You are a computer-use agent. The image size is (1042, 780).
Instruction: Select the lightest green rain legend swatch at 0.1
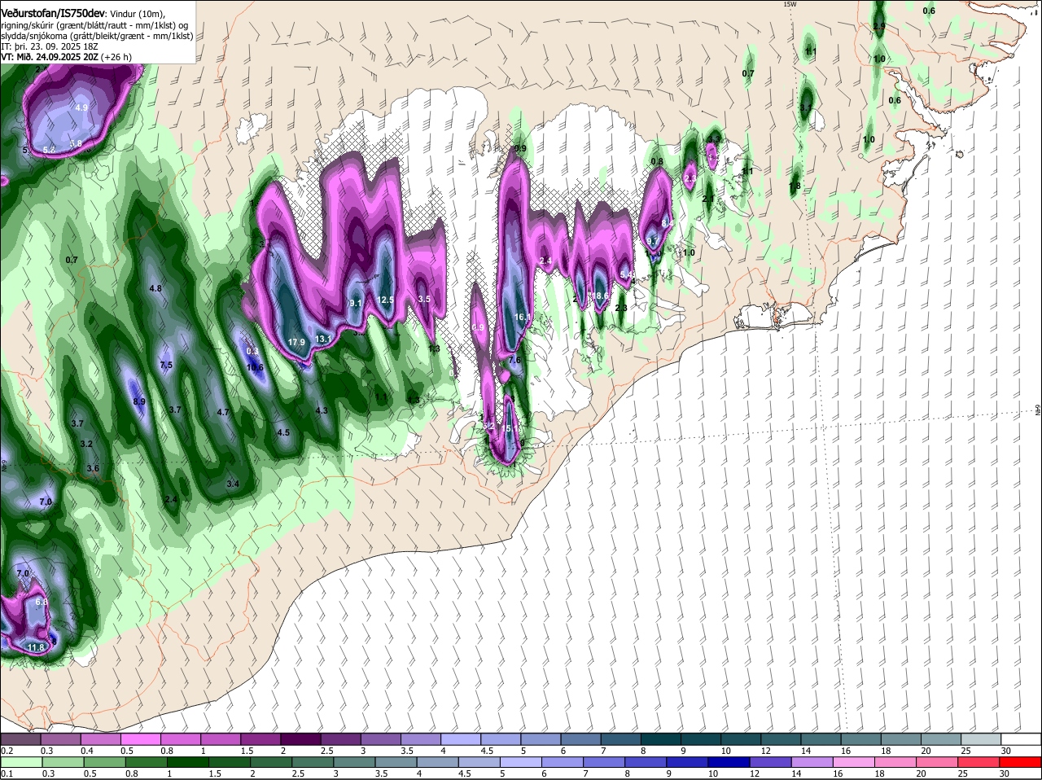tap(20, 762)
